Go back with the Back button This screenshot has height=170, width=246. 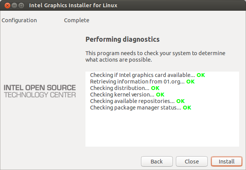pos(157,161)
